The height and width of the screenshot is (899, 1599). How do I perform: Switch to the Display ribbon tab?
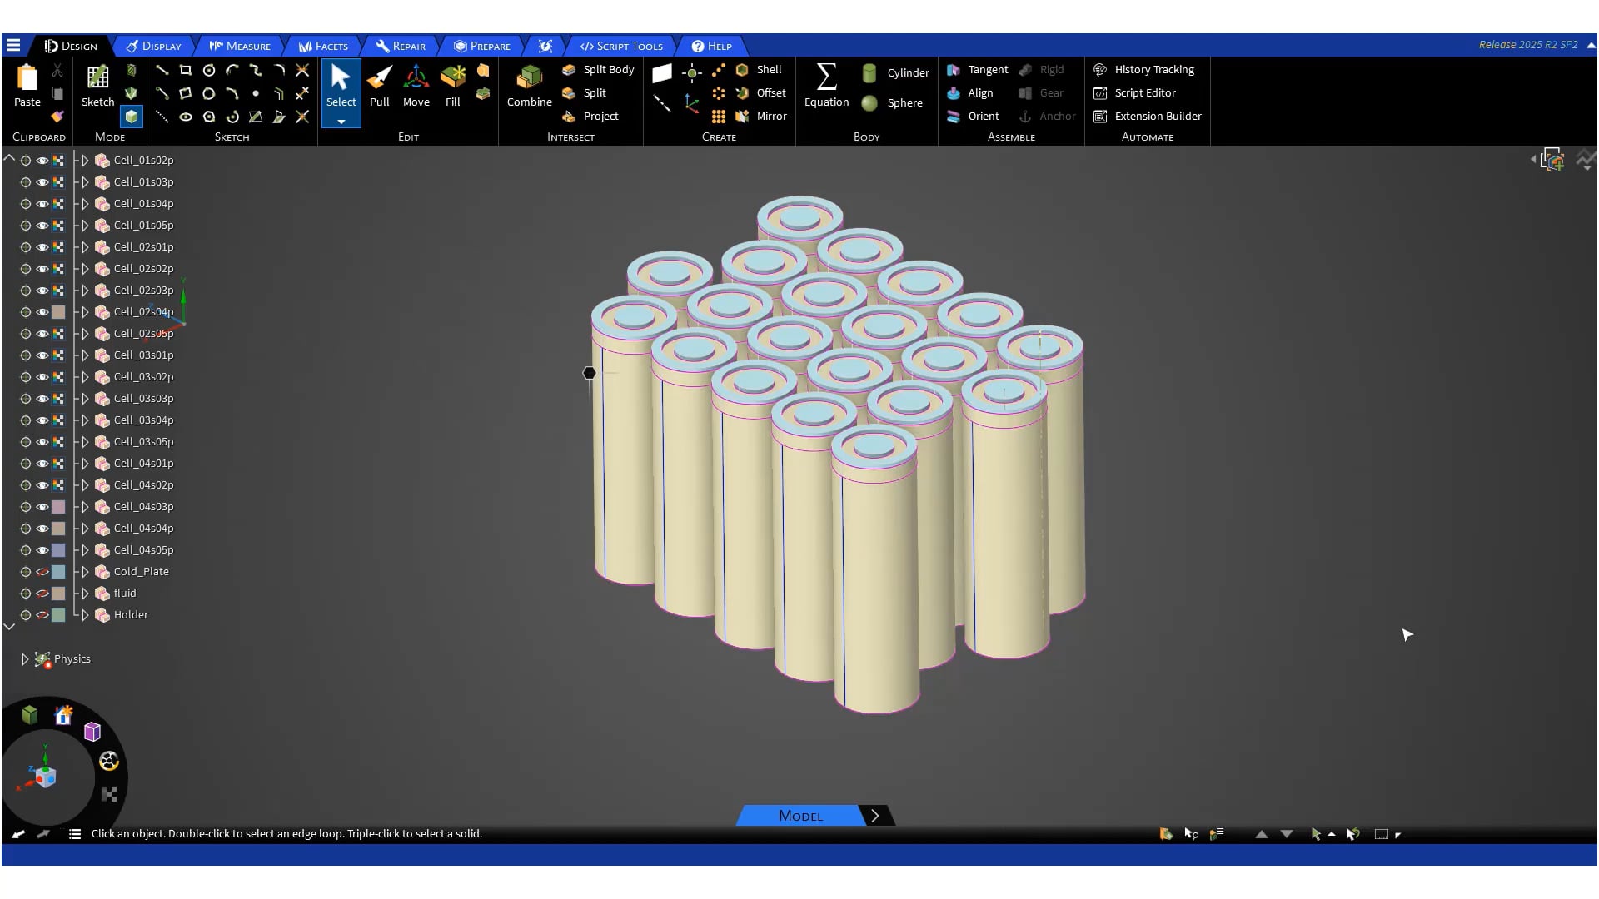click(x=153, y=46)
